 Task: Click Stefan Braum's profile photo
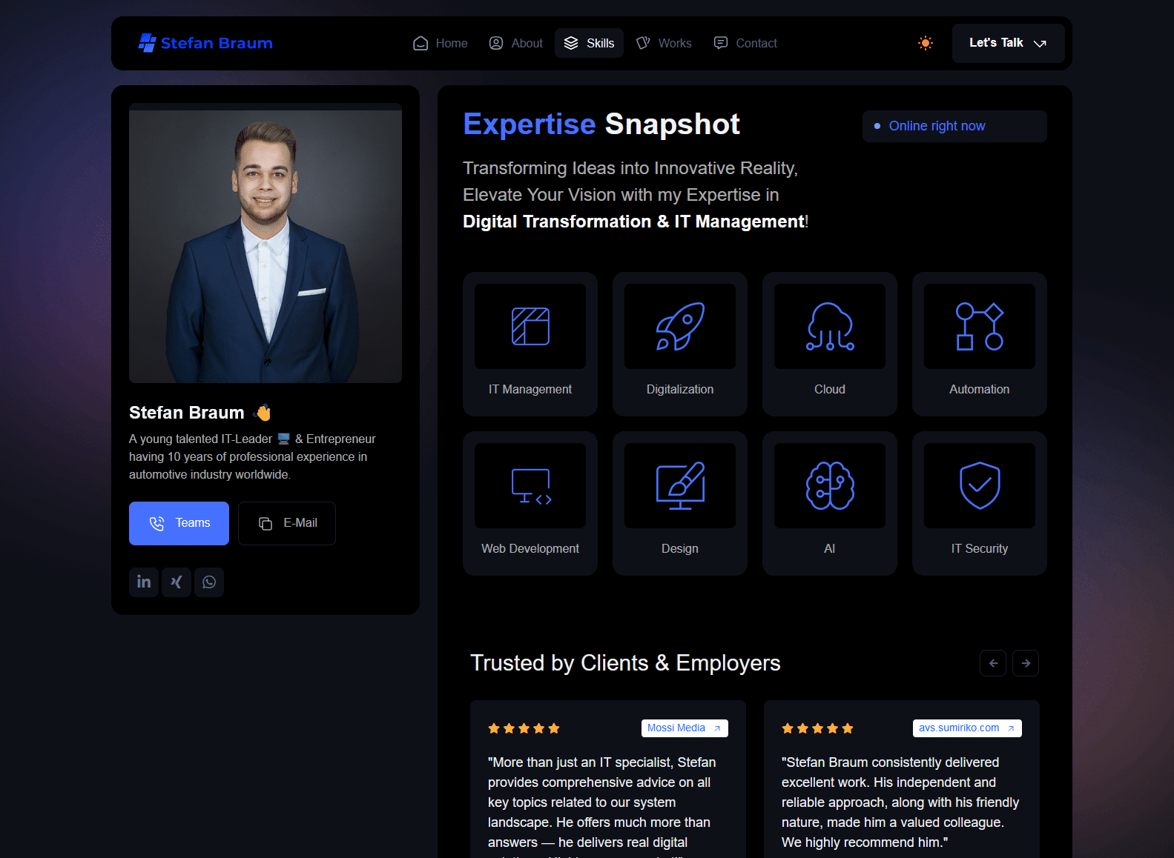pyautogui.click(x=266, y=245)
